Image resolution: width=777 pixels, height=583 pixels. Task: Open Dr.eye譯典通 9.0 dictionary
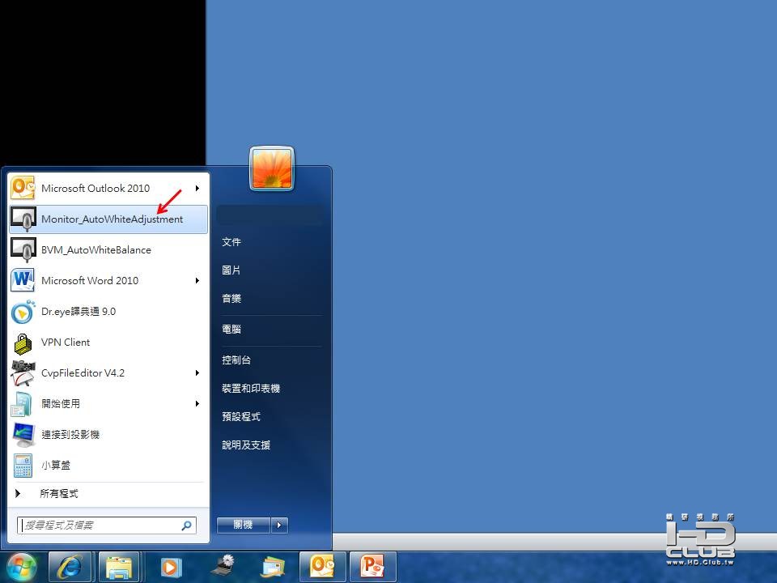click(x=108, y=311)
